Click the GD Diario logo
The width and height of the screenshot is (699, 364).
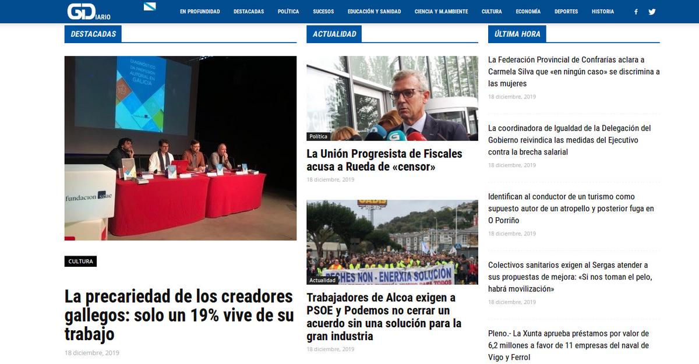[89, 12]
